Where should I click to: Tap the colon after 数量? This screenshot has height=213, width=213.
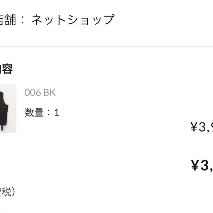click(49, 113)
